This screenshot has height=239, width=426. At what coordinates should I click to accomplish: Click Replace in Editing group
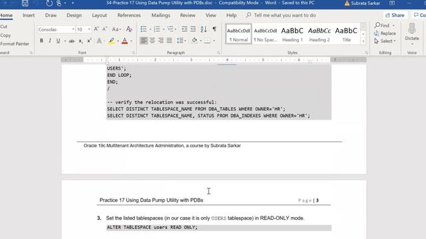[385, 33]
